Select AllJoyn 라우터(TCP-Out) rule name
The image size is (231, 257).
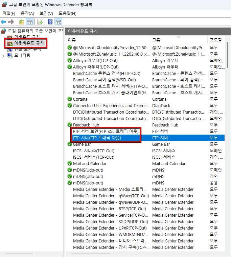pos(95,60)
